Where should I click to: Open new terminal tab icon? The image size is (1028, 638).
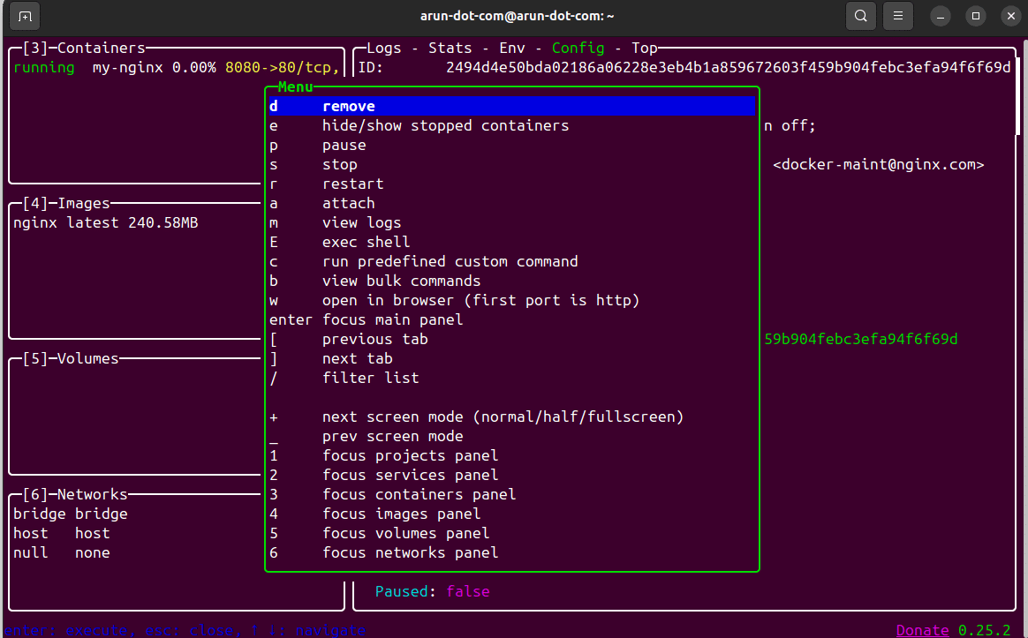tap(25, 17)
